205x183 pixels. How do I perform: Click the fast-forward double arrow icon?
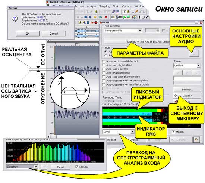(86, 17)
